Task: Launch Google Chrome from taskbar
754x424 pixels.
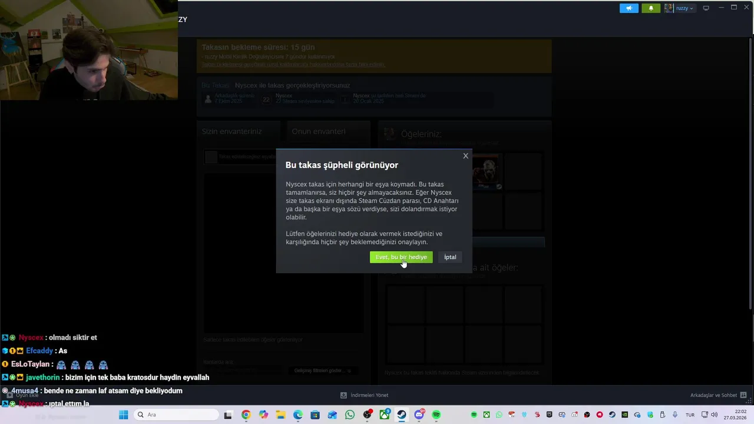Action: (x=246, y=415)
